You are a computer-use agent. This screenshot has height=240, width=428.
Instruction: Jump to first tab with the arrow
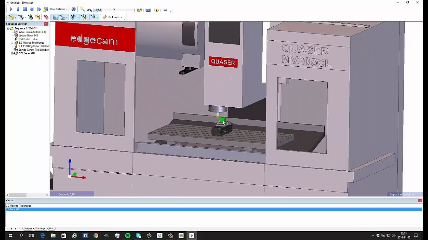point(7,229)
